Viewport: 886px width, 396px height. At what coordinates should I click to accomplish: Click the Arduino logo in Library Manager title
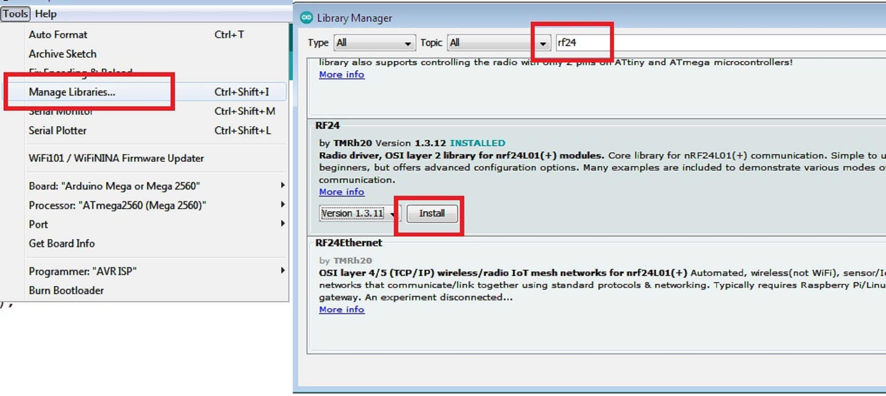306,18
